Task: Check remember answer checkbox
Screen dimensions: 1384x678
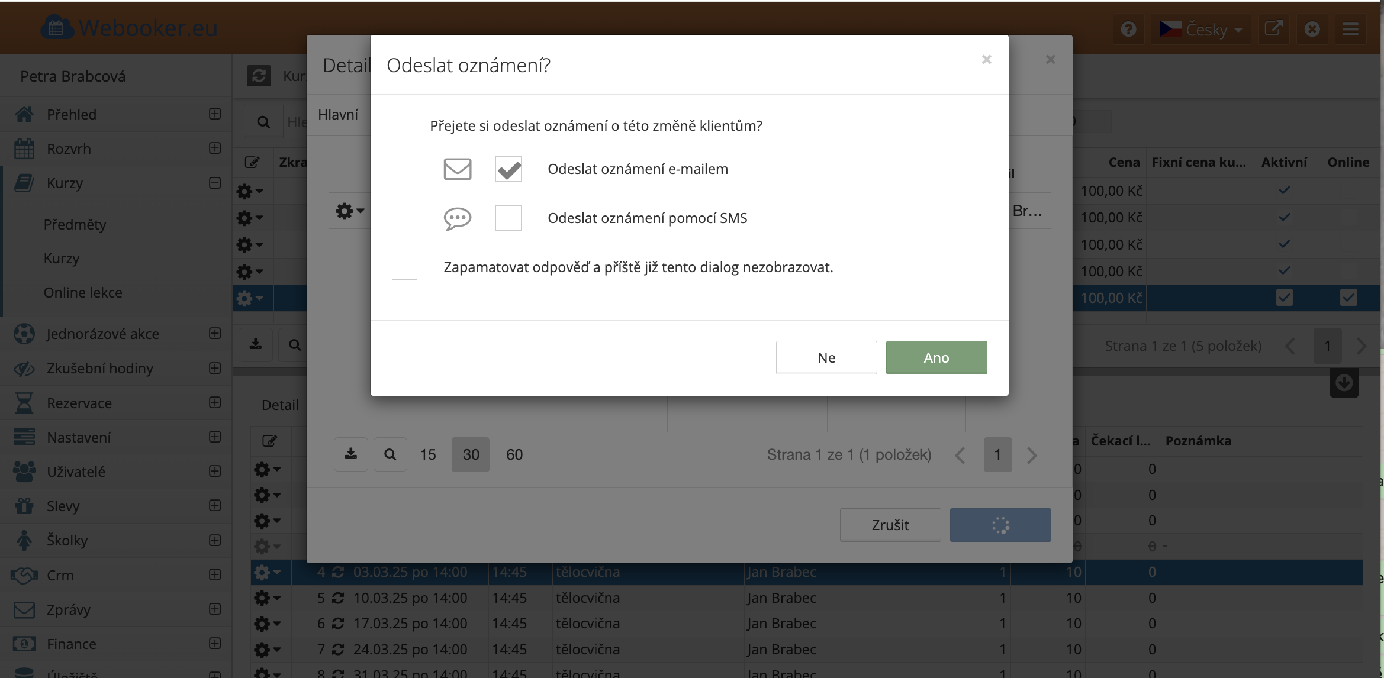Action: (x=404, y=267)
